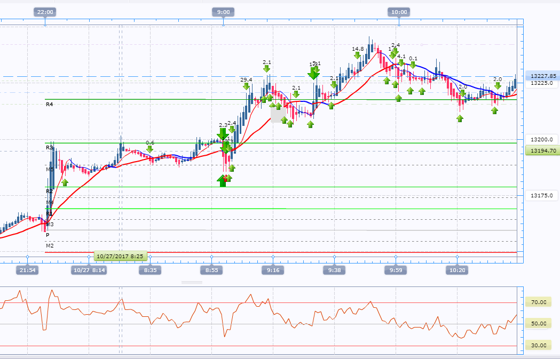Click the R1 pivot label

[49, 213]
